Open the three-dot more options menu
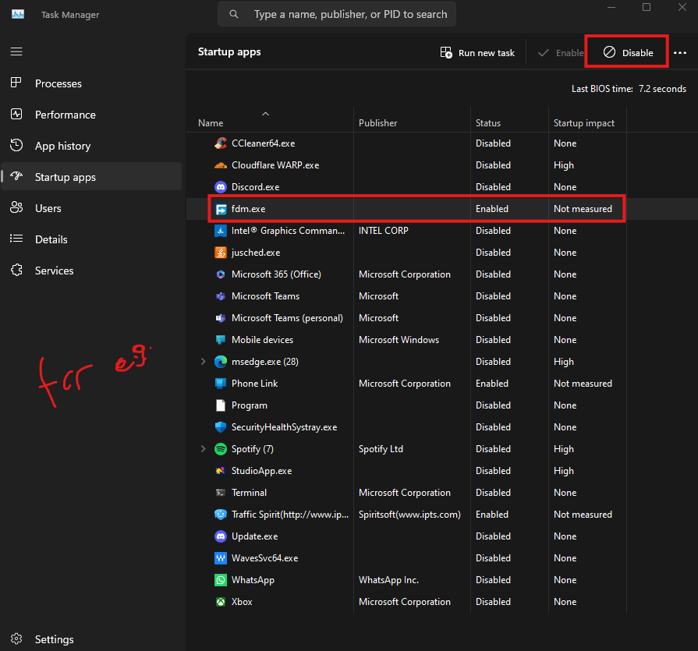This screenshot has height=651, width=698. pyautogui.click(x=680, y=52)
